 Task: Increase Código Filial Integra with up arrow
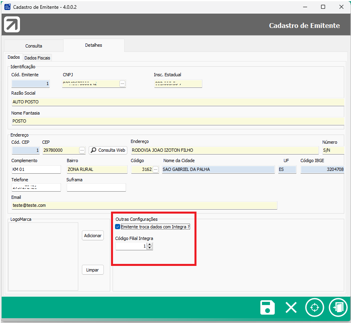tap(149, 245)
